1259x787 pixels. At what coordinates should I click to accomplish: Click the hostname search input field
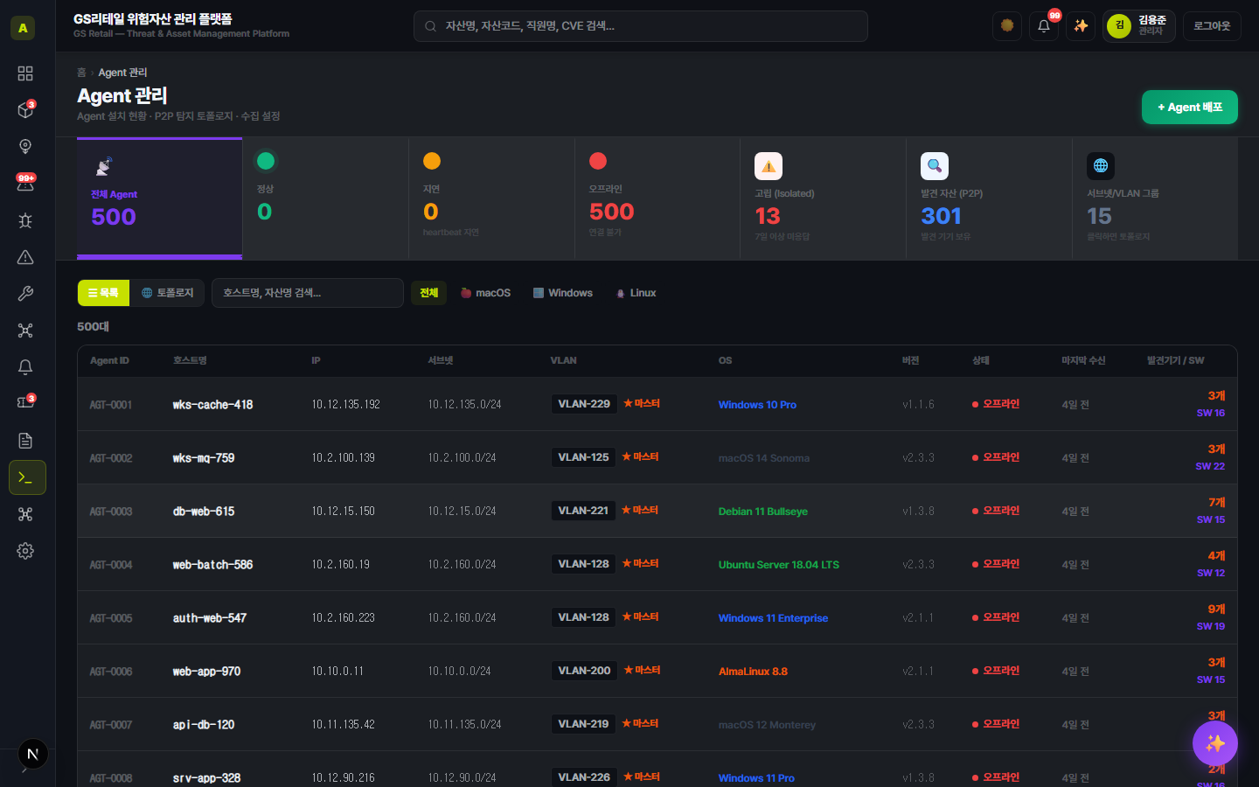click(x=308, y=293)
